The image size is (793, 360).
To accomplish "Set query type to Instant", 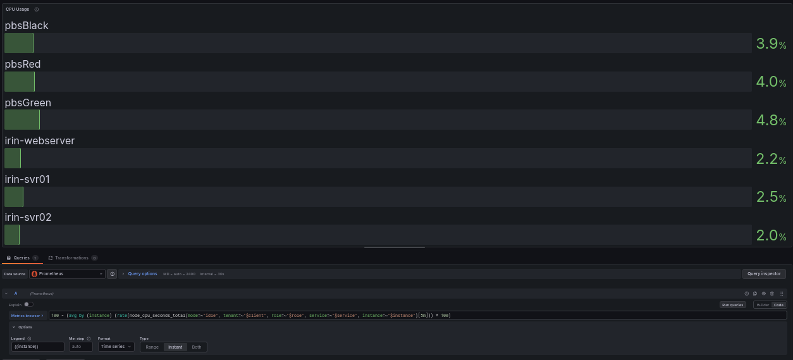I will [x=175, y=347].
